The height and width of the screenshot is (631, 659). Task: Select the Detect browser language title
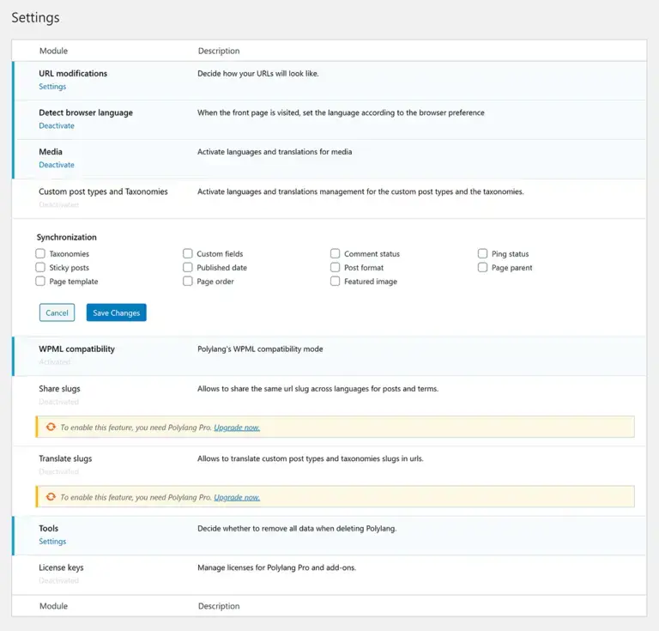(x=86, y=112)
